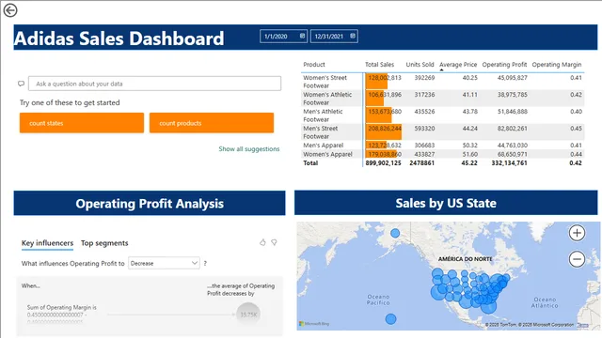602x338 pixels.
Task: Click total Units Sold value 2478861
Action: [x=421, y=162]
